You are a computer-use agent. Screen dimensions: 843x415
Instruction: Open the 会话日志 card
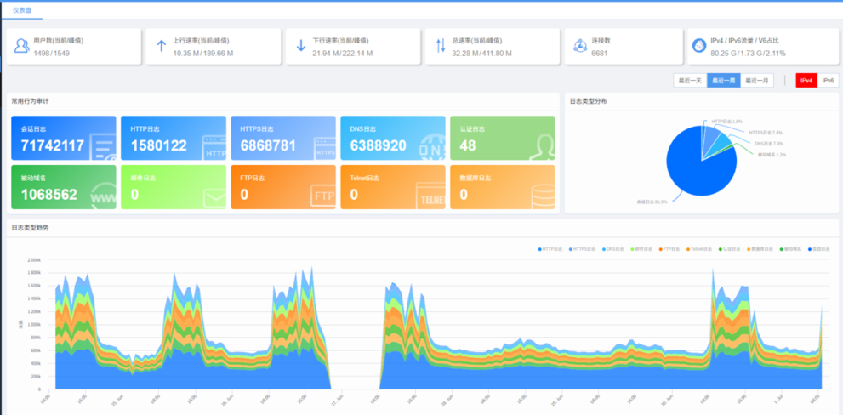click(x=64, y=138)
